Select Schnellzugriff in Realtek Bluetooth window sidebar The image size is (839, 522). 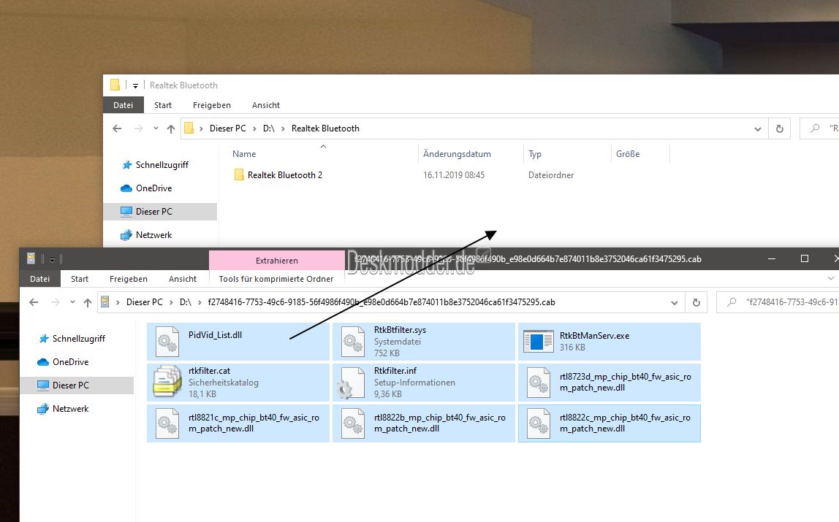[162, 165]
